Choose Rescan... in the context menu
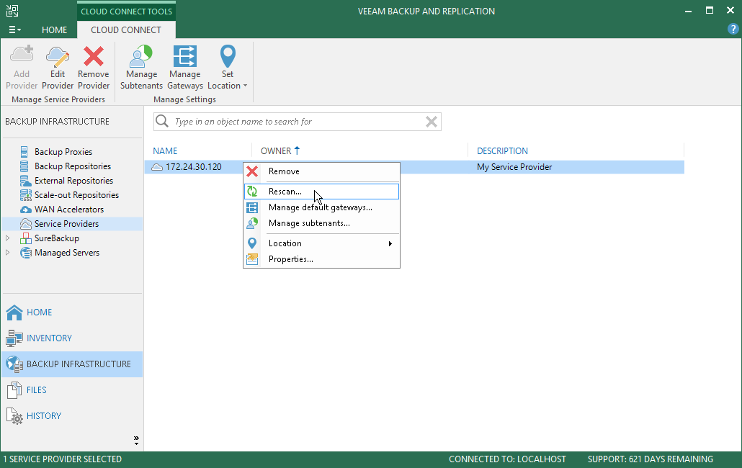Image resolution: width=742 pixels, height=468 pixels. coord(322,192)
